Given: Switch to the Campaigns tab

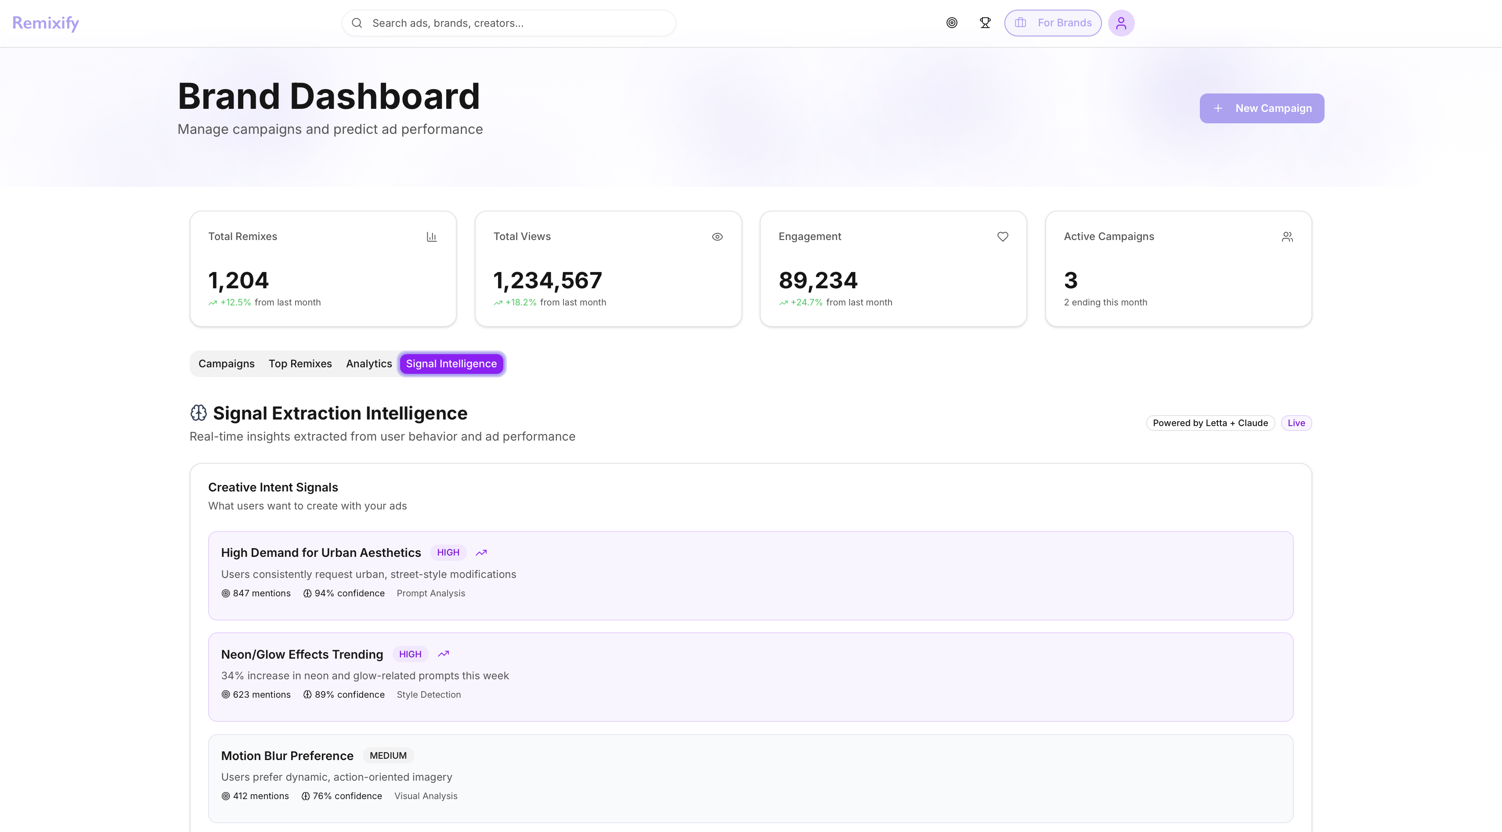Looking at the screenshot, I should click(226, 364).
